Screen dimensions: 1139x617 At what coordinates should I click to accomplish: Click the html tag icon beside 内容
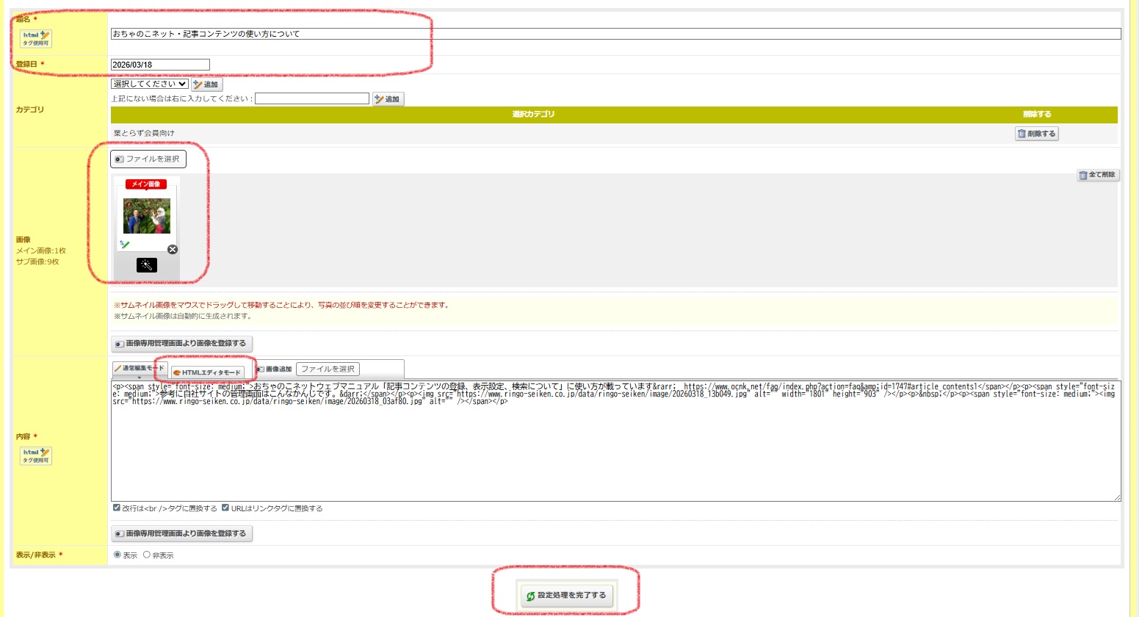tap(36, 455)
